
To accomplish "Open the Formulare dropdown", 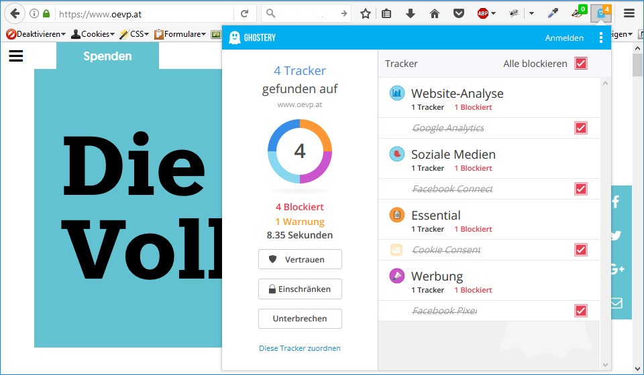I will (180, 34).
